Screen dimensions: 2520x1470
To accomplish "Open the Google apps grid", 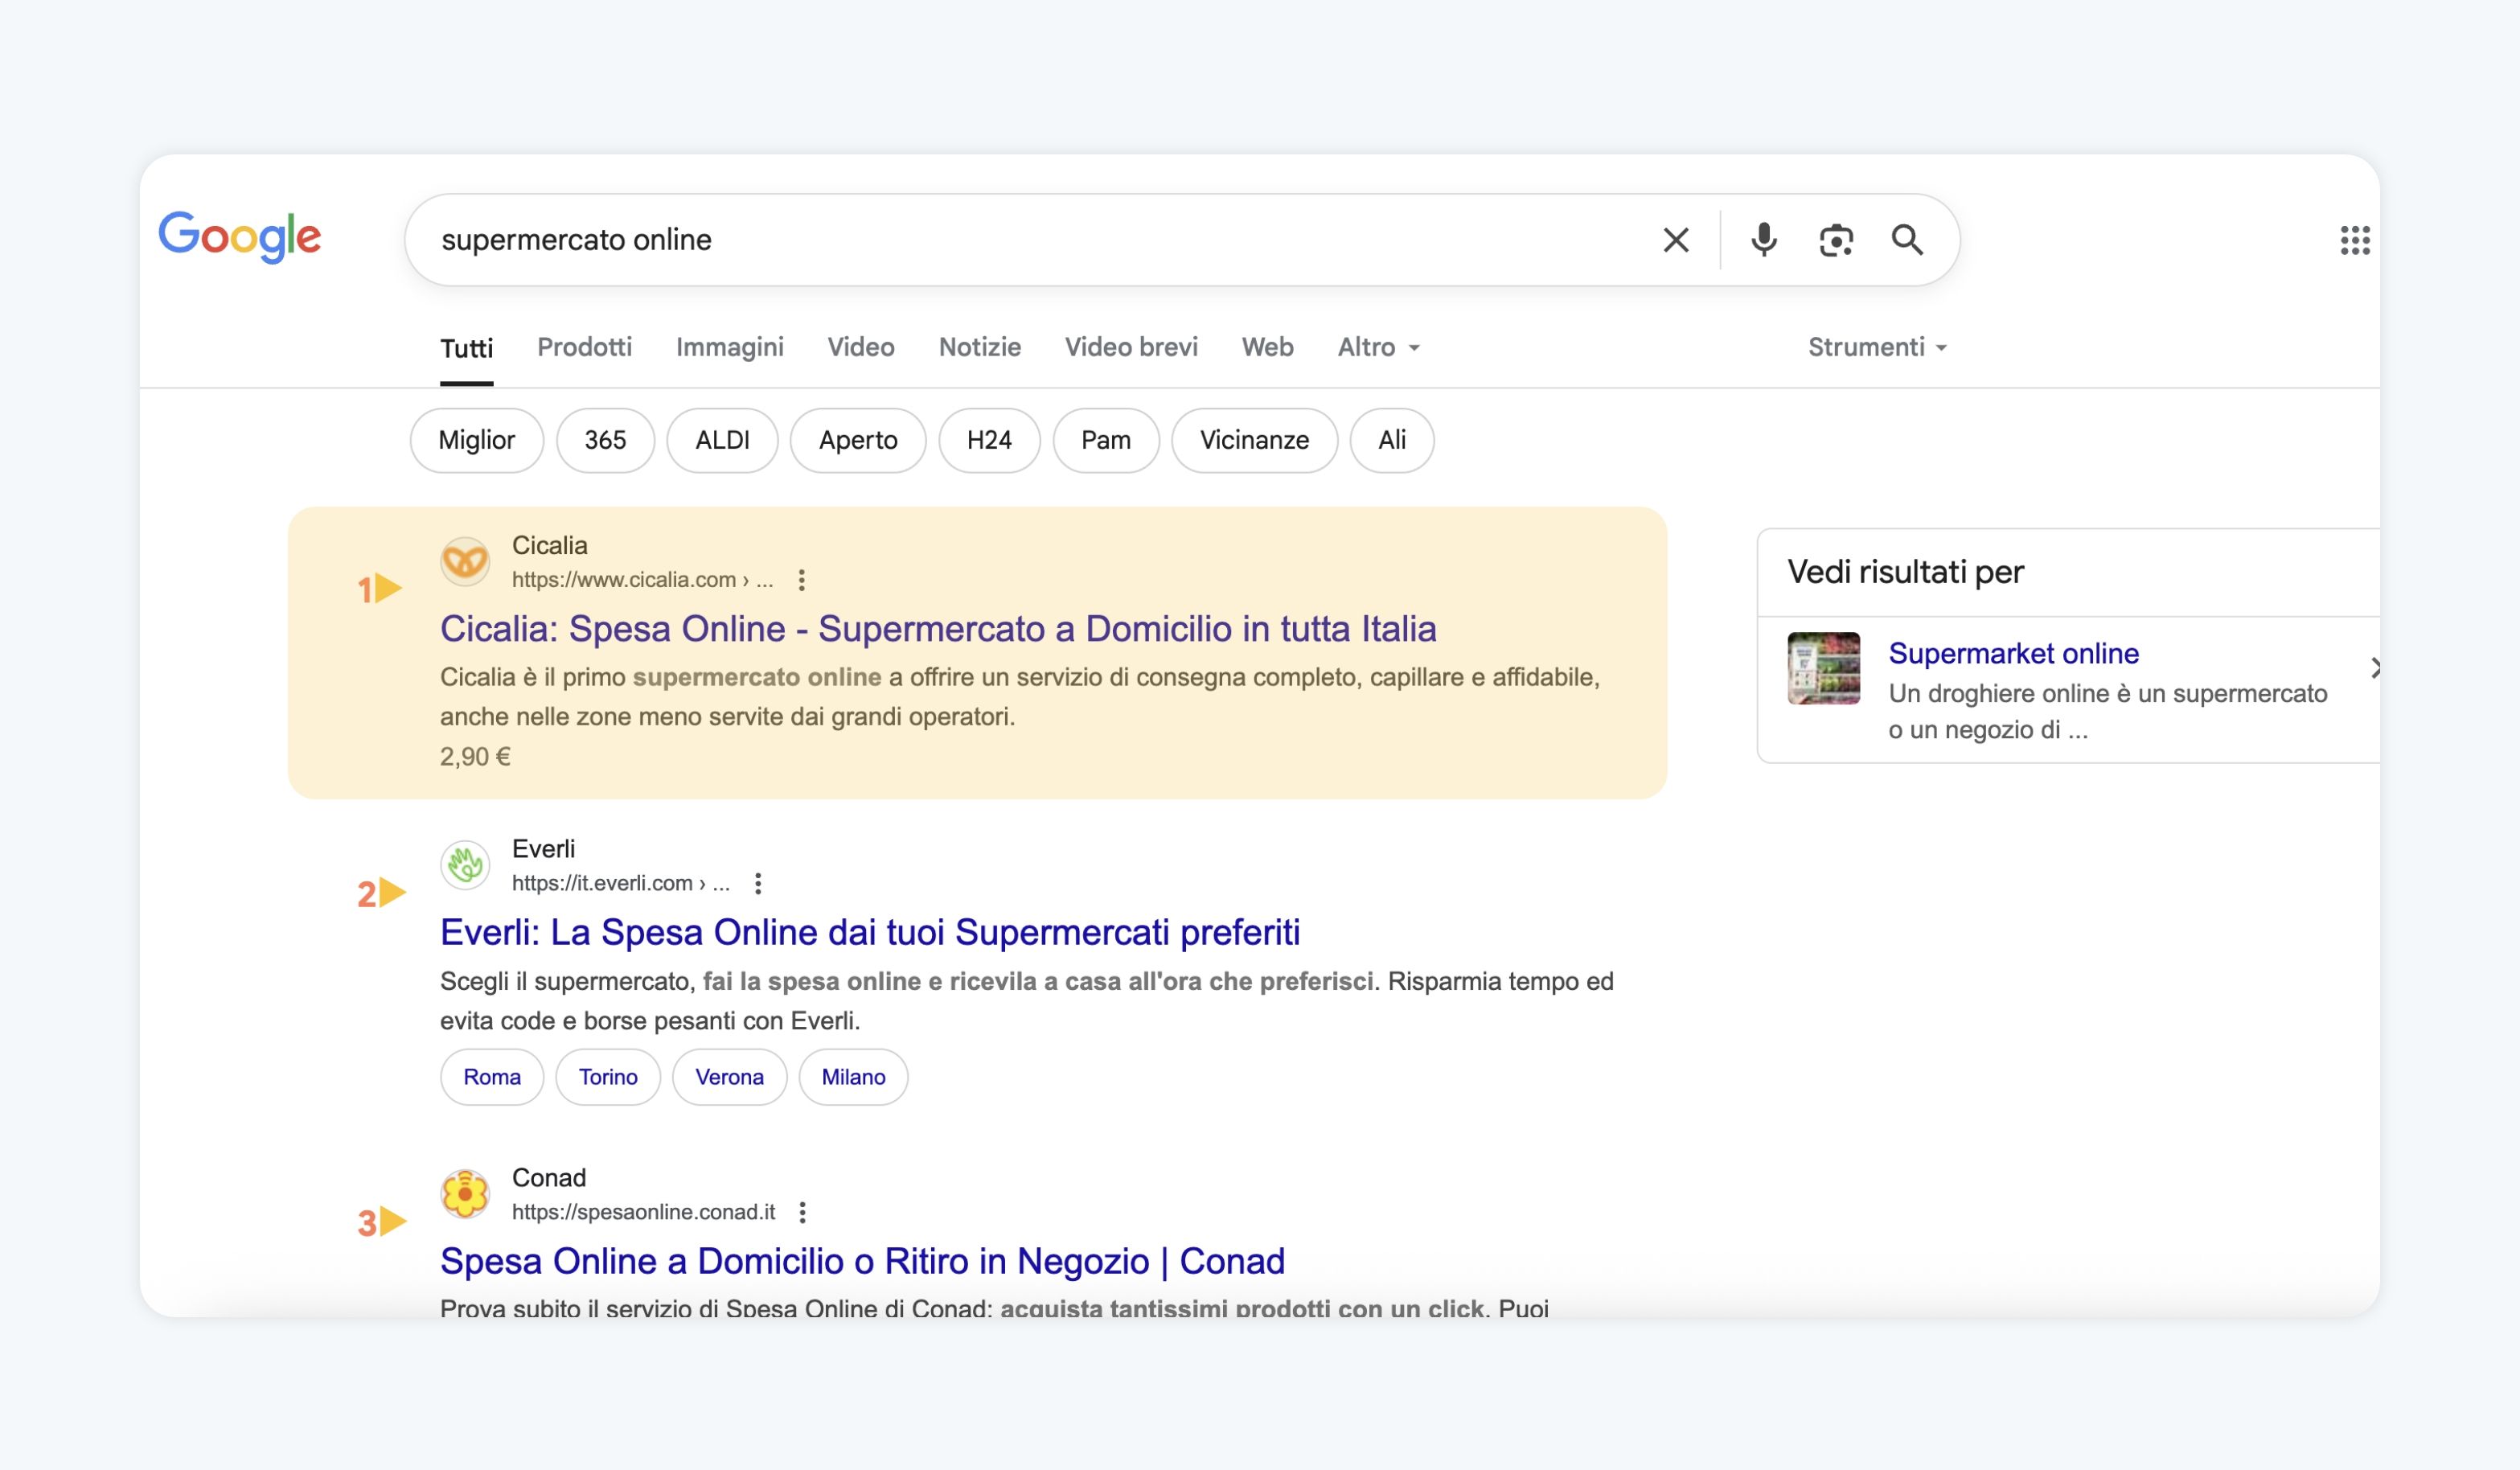I will 2355,240.
